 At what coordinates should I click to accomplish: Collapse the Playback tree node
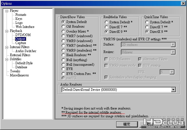[x=7, y=31]
